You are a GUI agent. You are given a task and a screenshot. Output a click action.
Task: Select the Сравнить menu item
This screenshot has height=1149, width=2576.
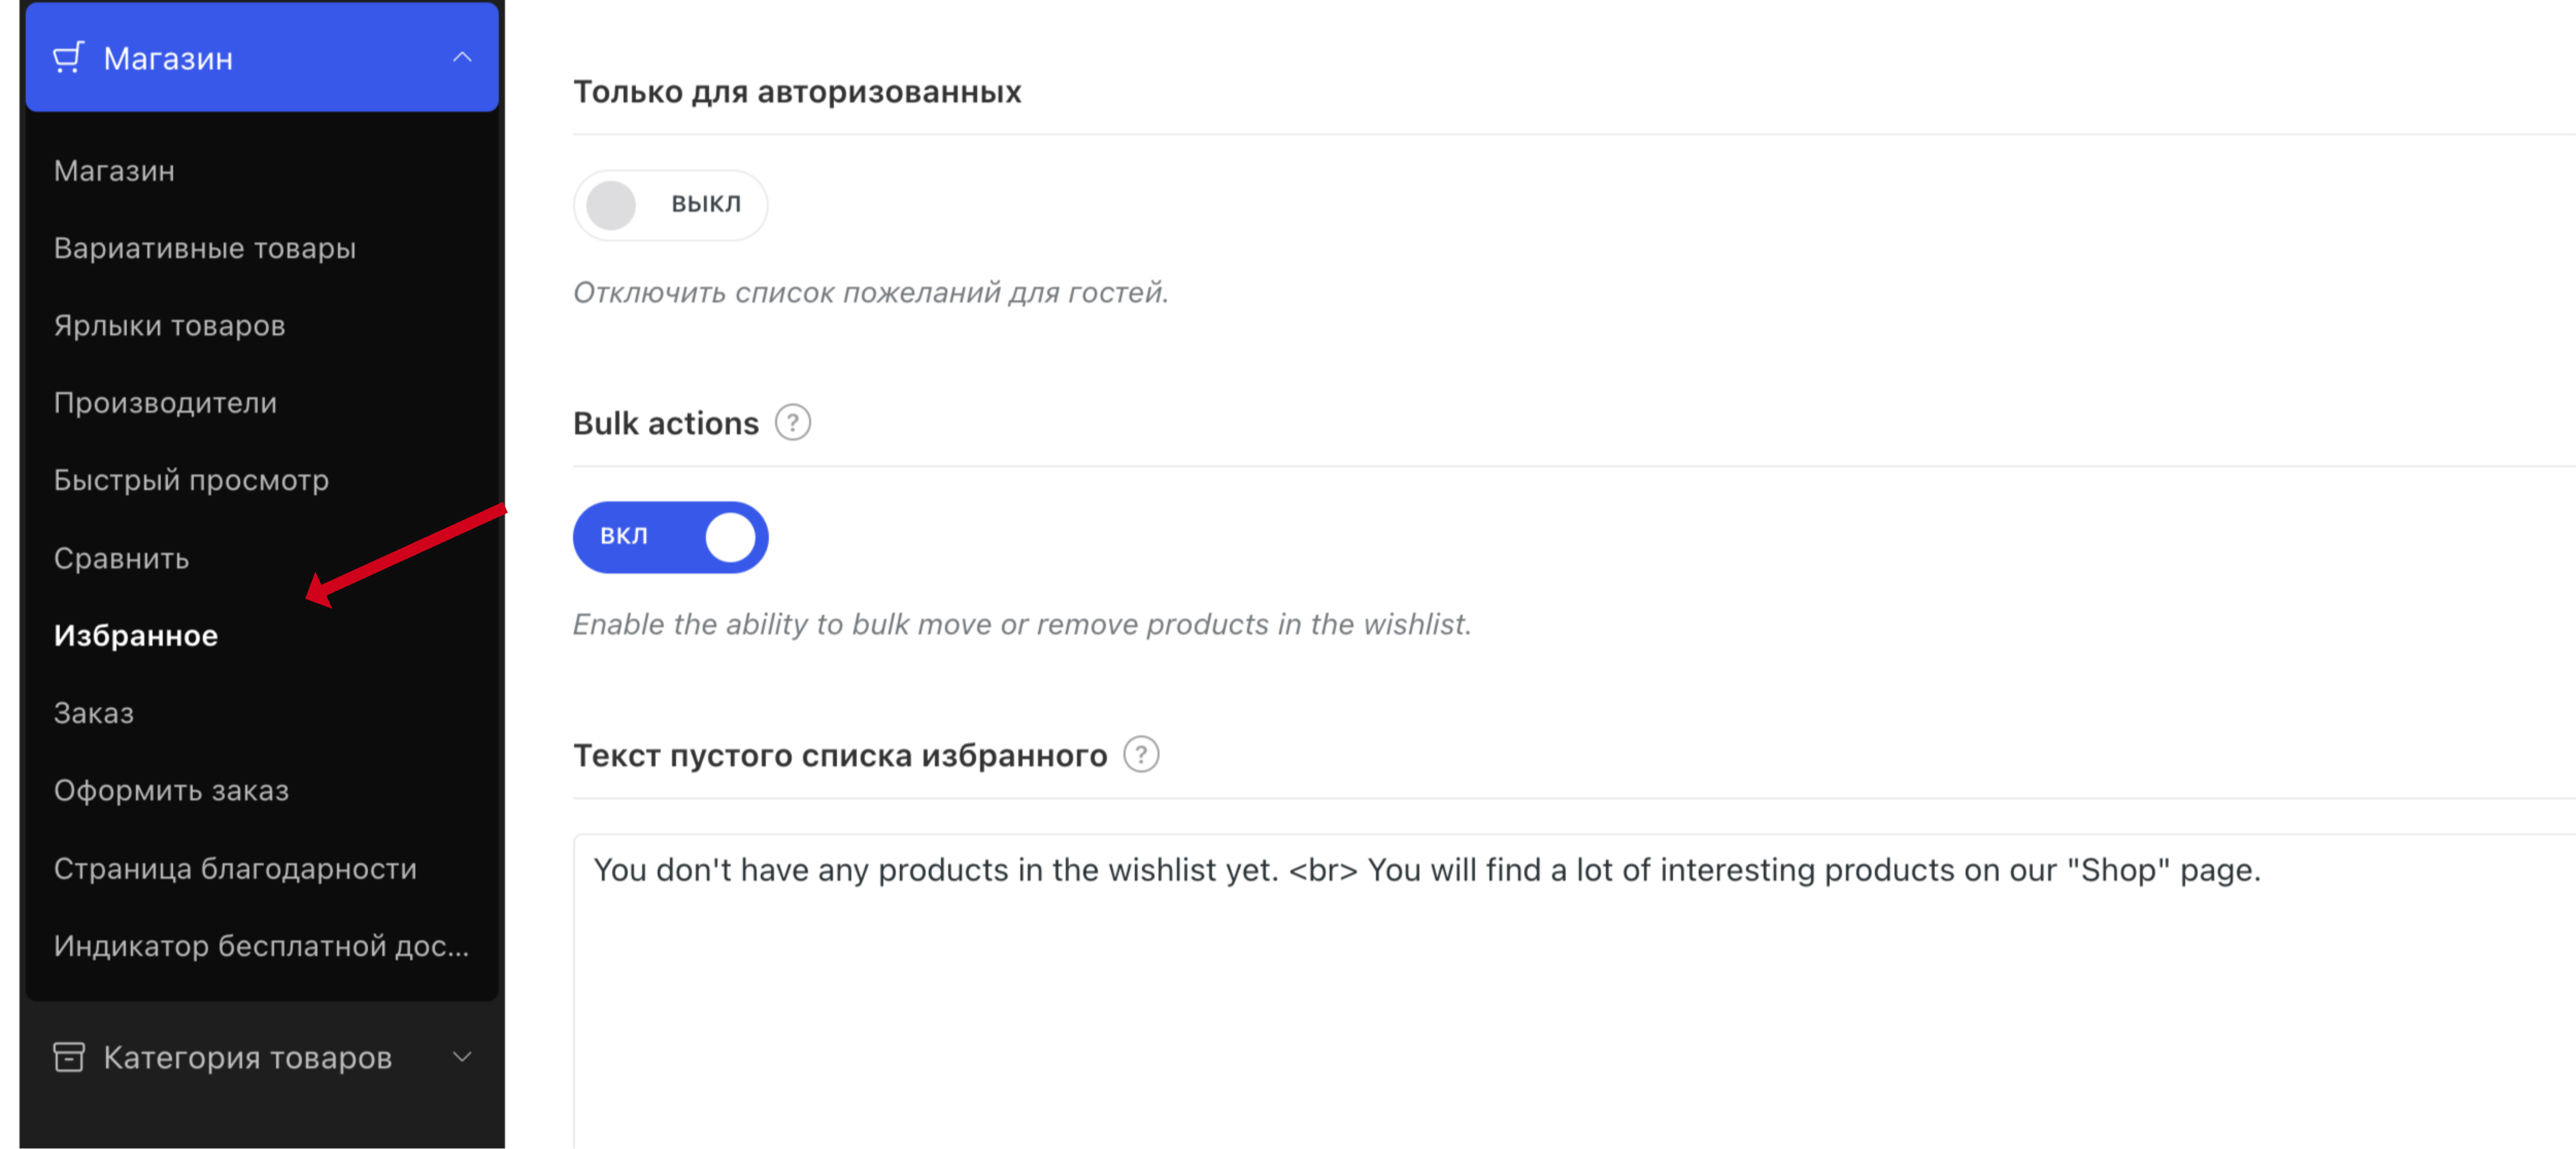121,559
